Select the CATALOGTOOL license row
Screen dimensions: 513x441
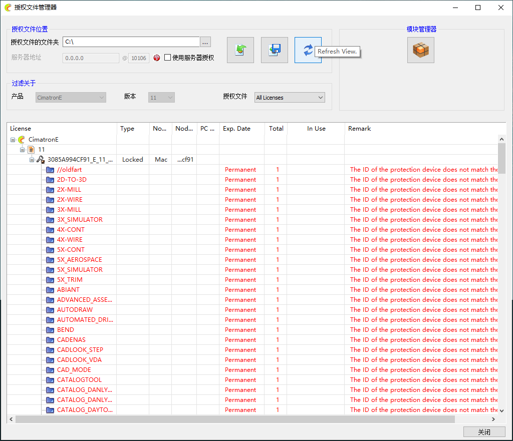pyautogui.click(x=252, y=380)
